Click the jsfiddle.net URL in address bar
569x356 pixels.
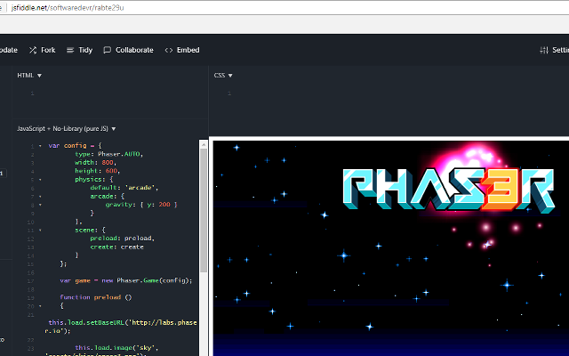point(68,8)
